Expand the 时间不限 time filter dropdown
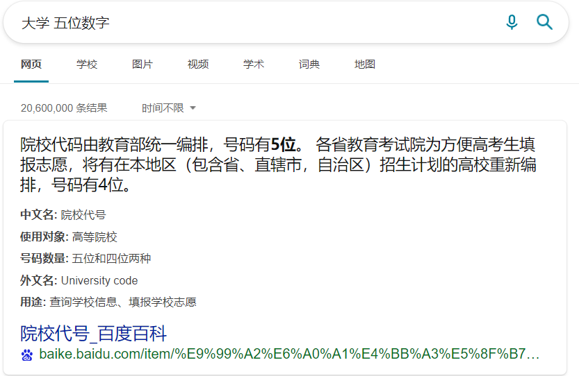This screenshot has height=376, width=579. [x=169, y=108]
